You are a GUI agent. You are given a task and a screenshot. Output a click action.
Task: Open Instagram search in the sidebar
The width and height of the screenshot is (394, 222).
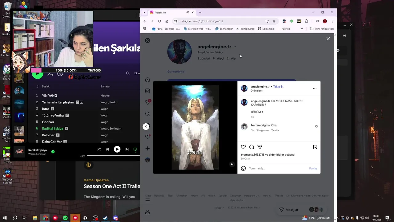(x=147, y=114)
